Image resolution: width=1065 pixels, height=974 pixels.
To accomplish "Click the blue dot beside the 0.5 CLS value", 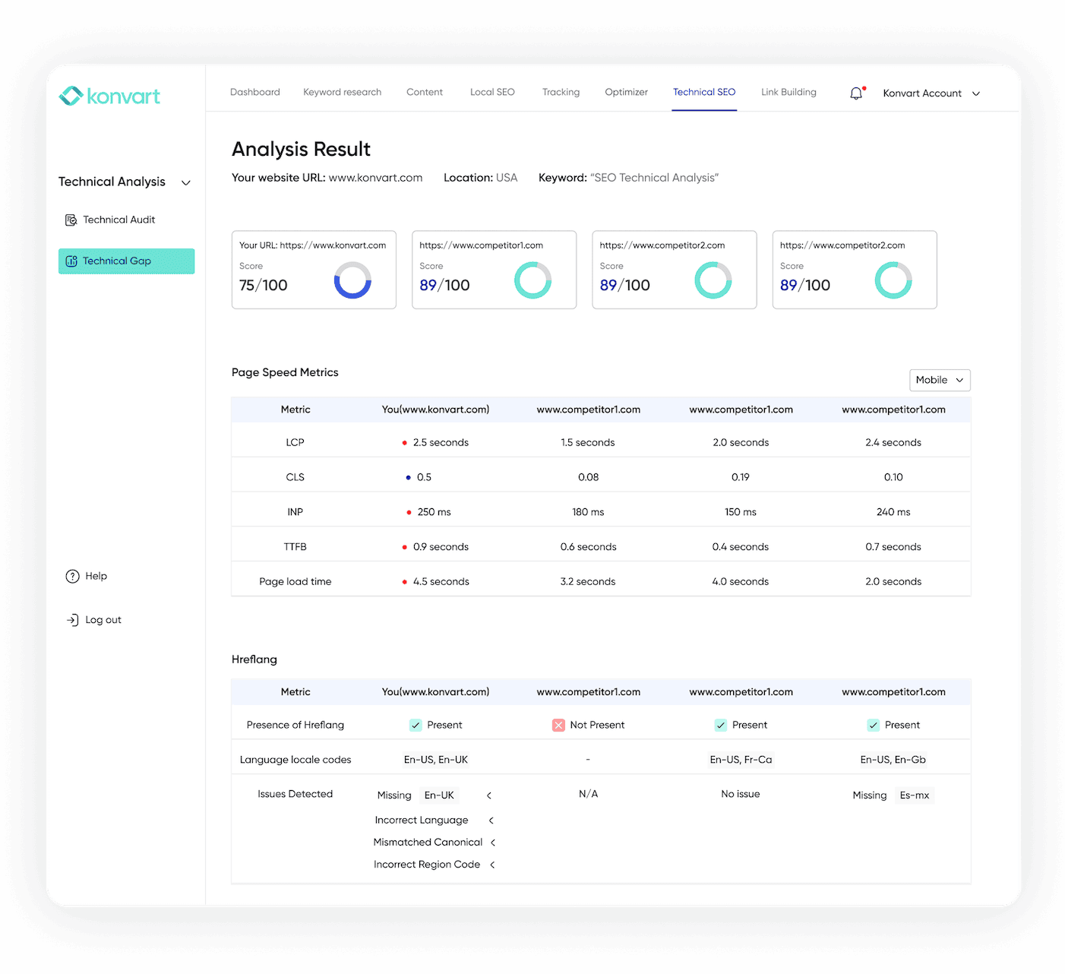I will pos(409,478).
